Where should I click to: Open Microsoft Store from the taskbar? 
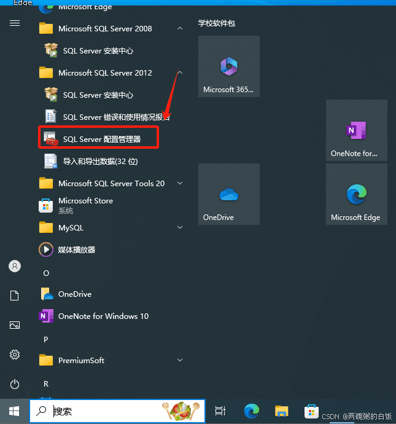pos(311,412)
